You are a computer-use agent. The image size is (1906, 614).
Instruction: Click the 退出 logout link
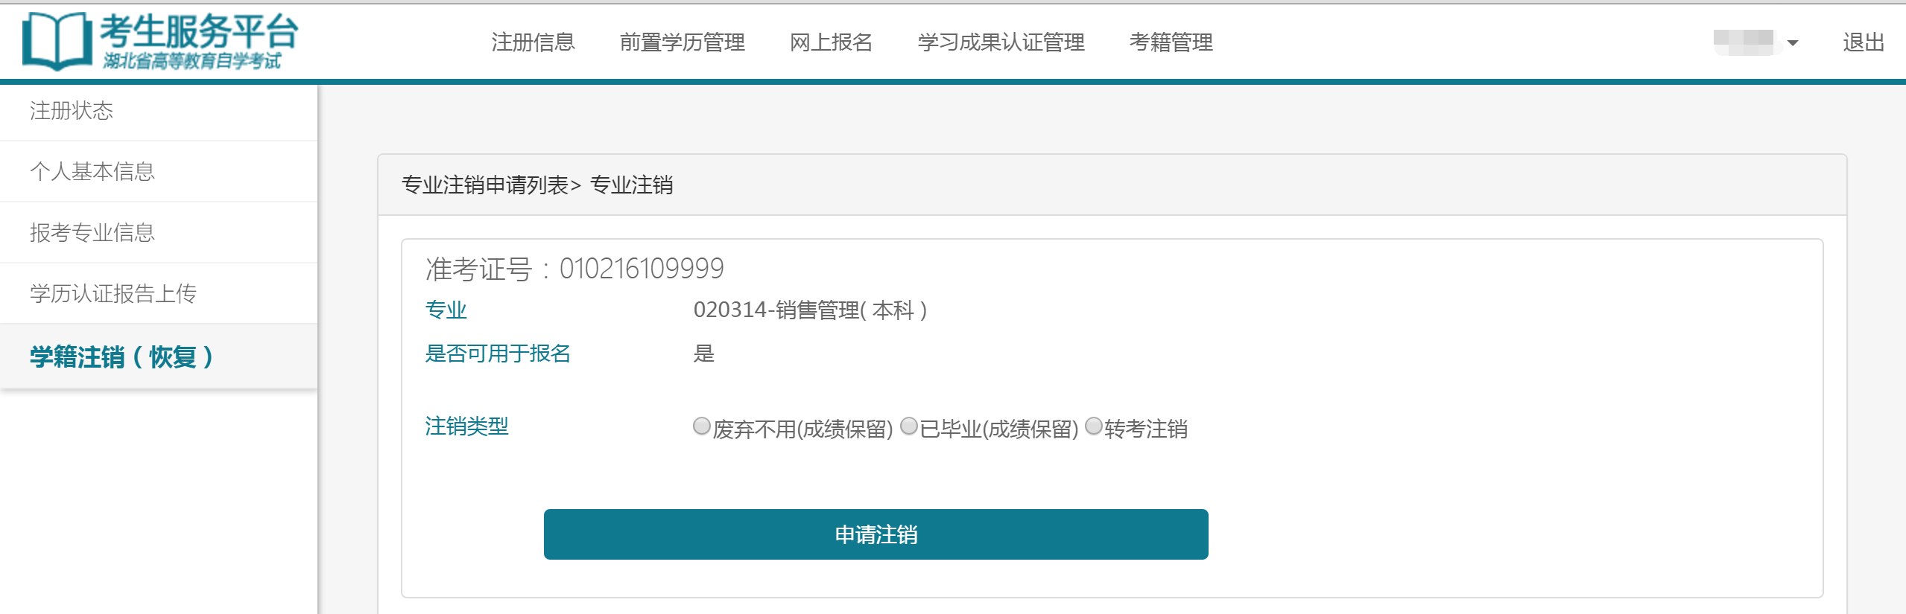1864,42
